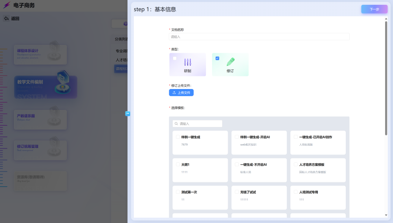Select the 大纲1 template checkbox

pyautogui.click(x=177, y=165)
